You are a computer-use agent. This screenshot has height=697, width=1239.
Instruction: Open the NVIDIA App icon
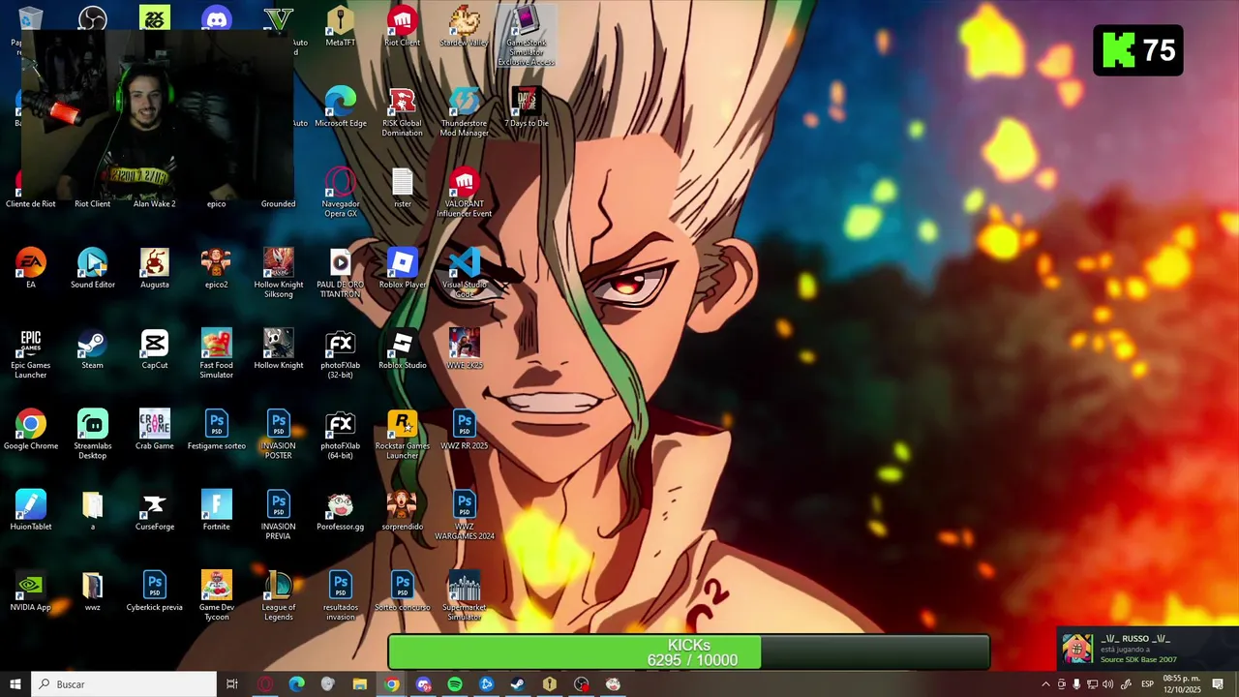point(31,591)
